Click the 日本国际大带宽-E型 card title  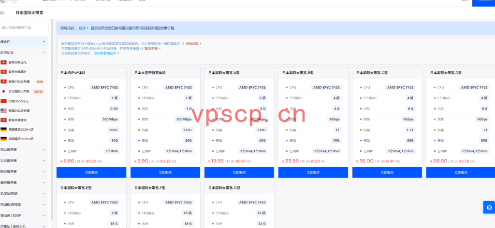[76, 188]
